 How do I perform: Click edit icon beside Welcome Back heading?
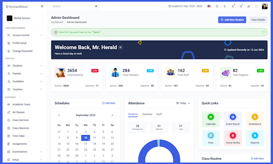click(x=120, y=47)
